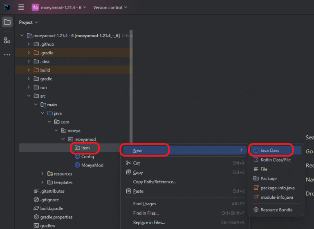Expand the .idea folder
314x229 pixels.
pyautogui.click(x=29, y=61)
